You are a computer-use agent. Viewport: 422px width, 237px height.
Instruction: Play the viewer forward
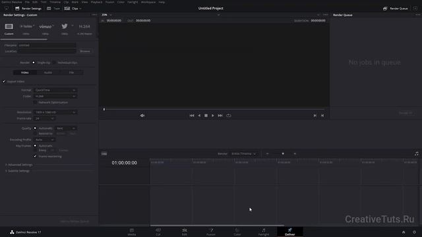[x=213, y=116]
